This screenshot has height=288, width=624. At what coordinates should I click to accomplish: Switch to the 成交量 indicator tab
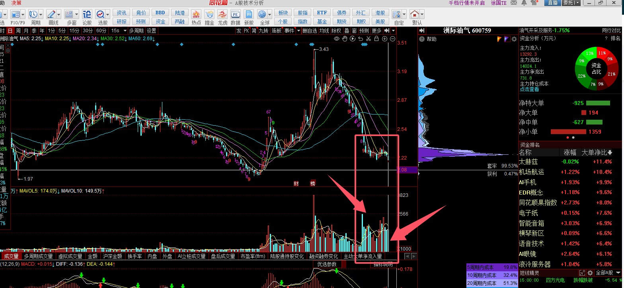[x=11, y=257]
